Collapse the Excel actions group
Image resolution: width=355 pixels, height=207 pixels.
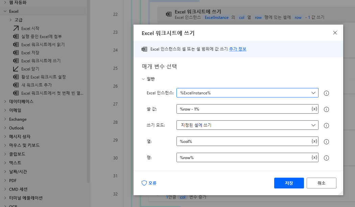(5, 11)
